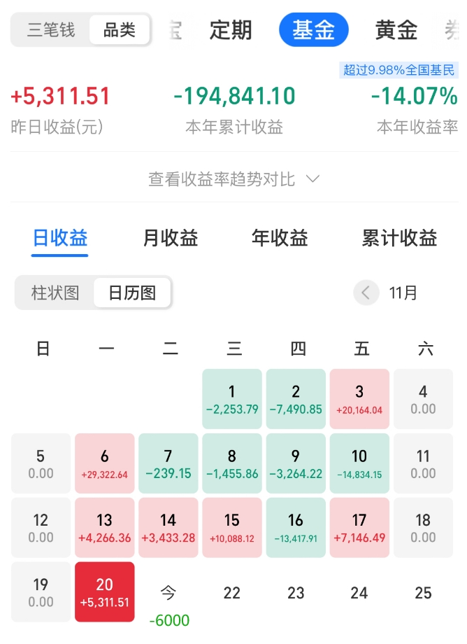The height and width of the screenshot is (644, 467).
Task: Open day 2 with -7,490.85
Action: [x=296, y=399]
